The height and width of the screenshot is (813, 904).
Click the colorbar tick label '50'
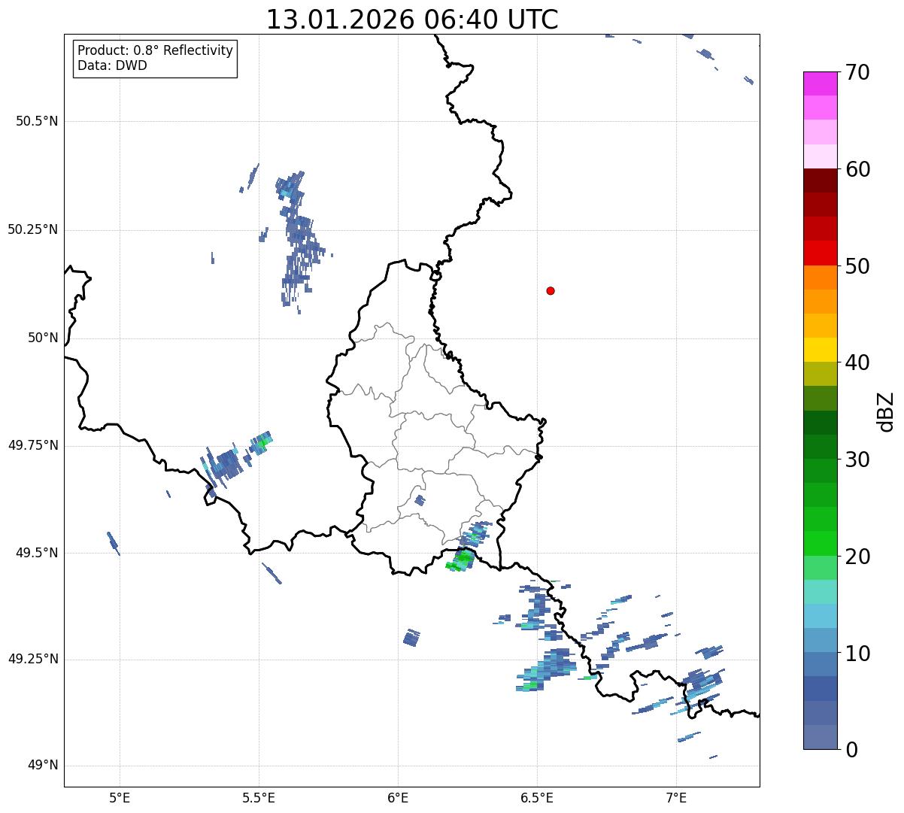click(857, 266)
